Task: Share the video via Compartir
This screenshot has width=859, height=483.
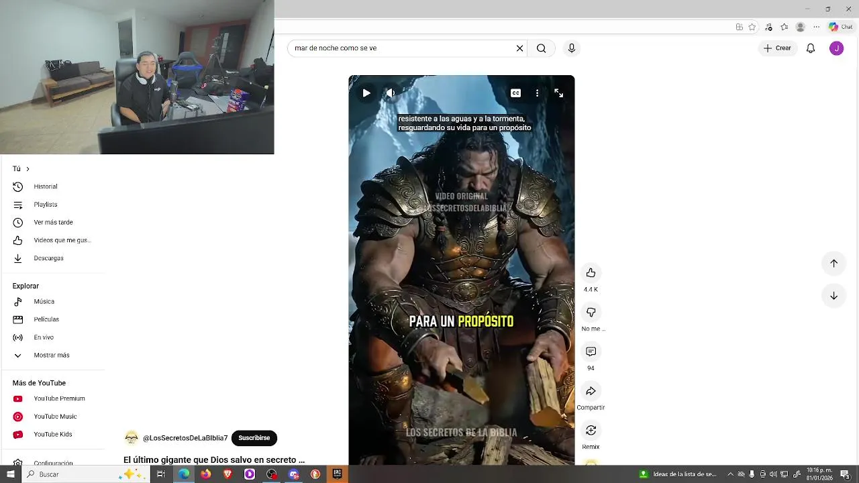Action: coord(591,391)
